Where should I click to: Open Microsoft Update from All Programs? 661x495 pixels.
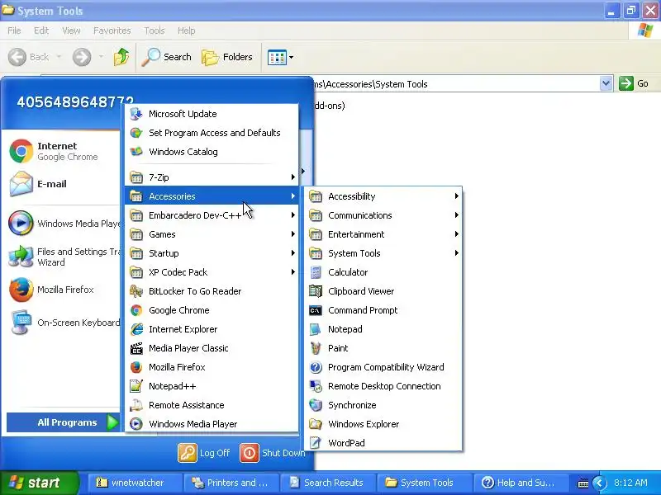click(212, 114)
